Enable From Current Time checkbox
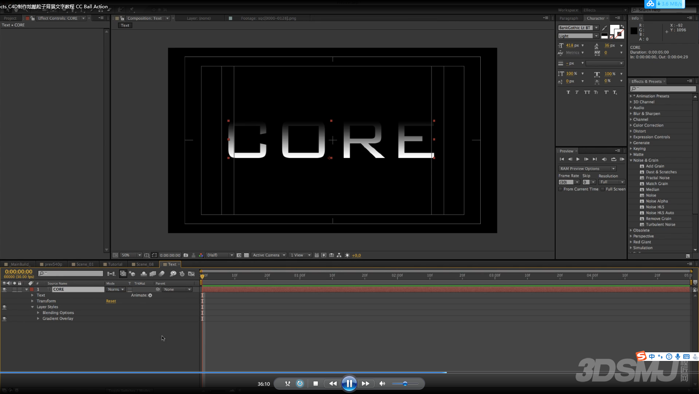The width and height of the screenshot is (699, 394). coord(561,189)
